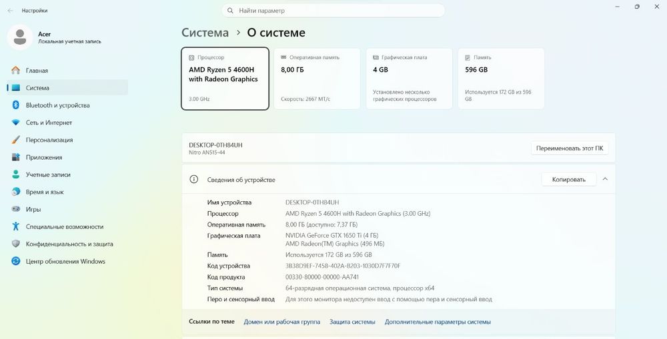Image resolution: width=667 pixels, height=339 pixels.
Task: Click the Найти параметр search field
Action: (x=333, y=11)
